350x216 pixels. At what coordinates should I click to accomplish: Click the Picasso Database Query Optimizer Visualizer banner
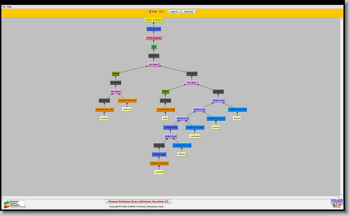(x=138, y=201)
